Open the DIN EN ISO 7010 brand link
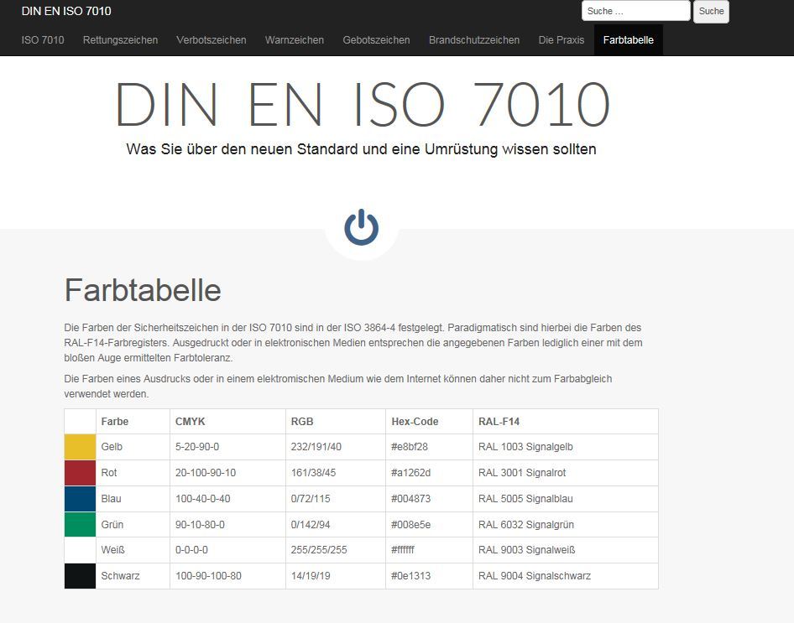This screenshot has height=623, width=794. point(66,11)
